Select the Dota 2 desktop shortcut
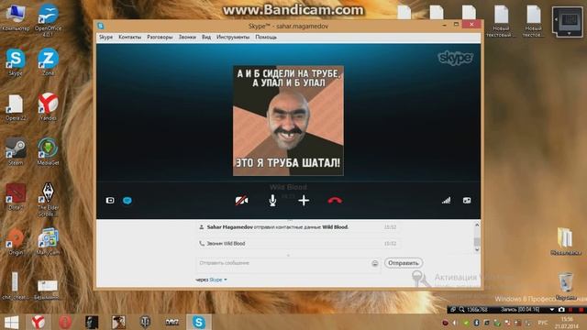This screenshot has width=587, height=330. click(16, 196)
